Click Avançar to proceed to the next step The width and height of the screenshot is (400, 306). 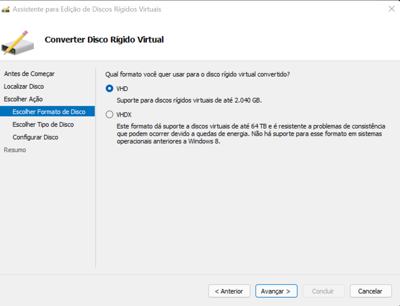[276, 291]
